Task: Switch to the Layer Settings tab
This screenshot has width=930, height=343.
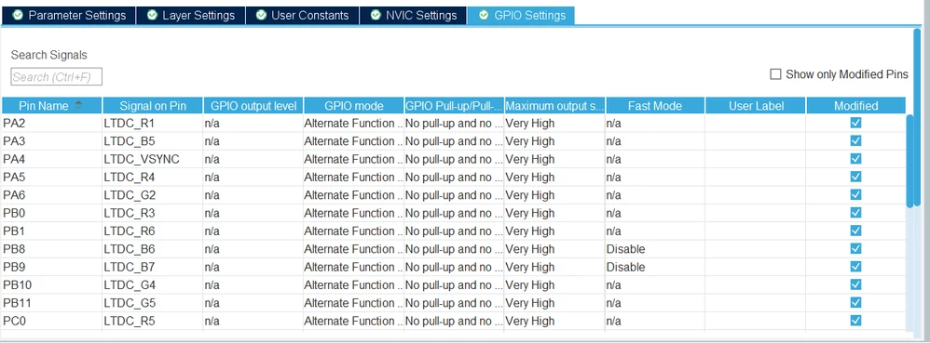Action: (x=190, y=16)
